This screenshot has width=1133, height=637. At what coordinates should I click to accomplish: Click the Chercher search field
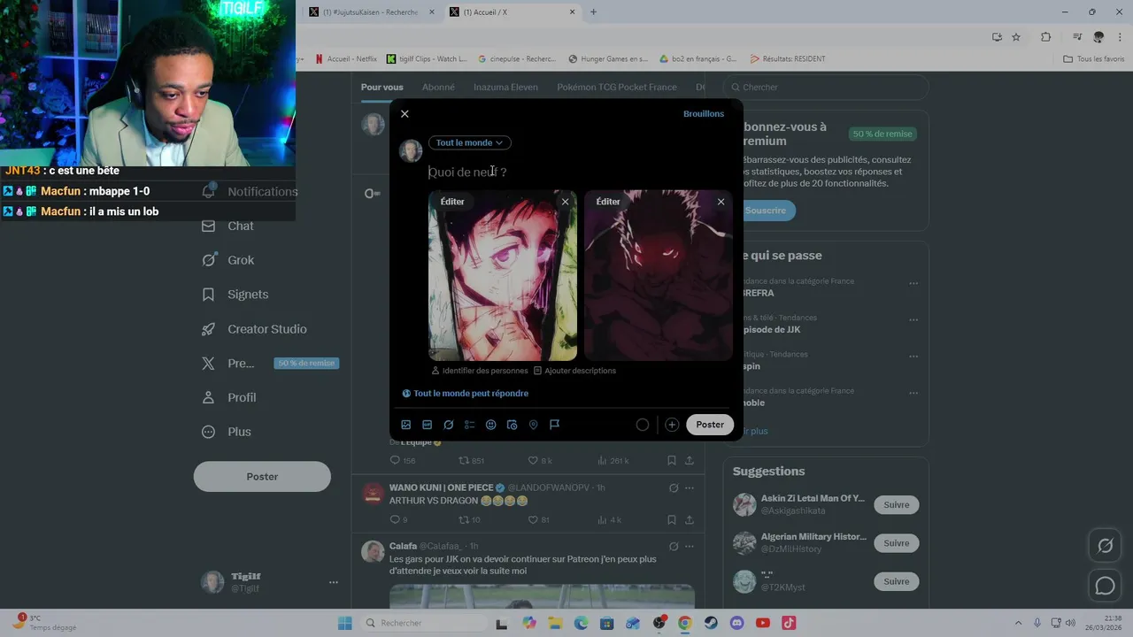826,87
